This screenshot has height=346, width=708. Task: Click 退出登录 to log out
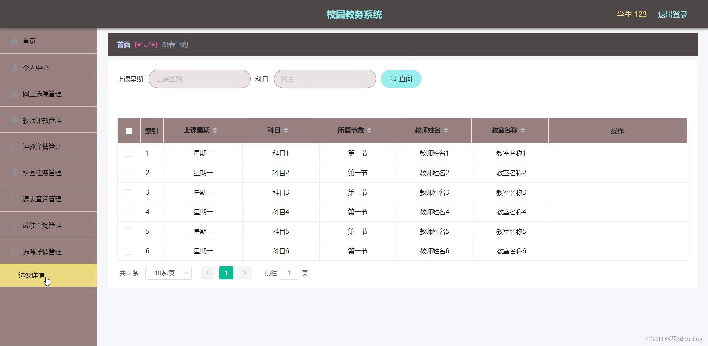(672, 14)
